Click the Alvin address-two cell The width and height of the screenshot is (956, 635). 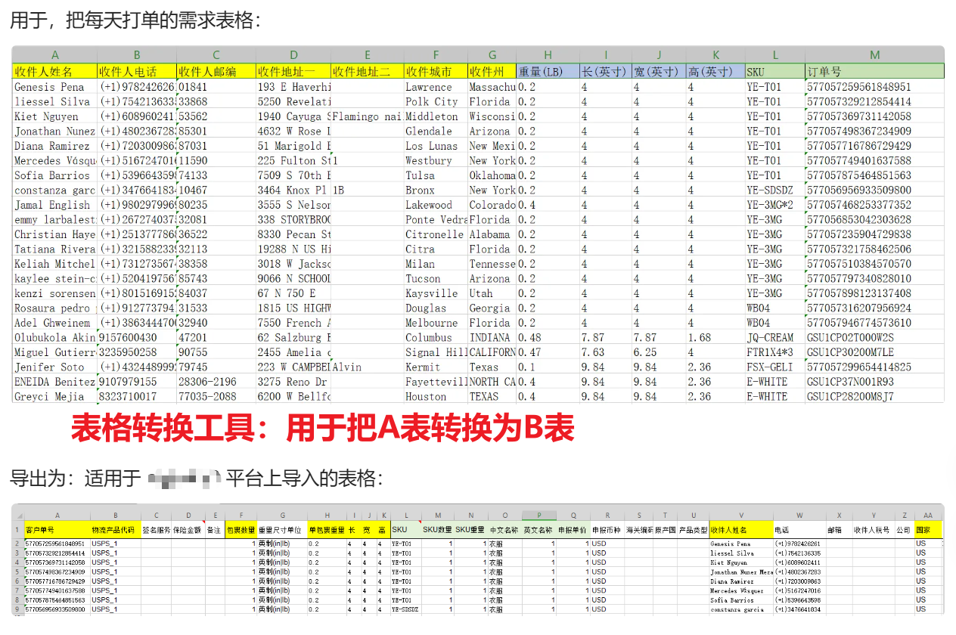point(367,367)
